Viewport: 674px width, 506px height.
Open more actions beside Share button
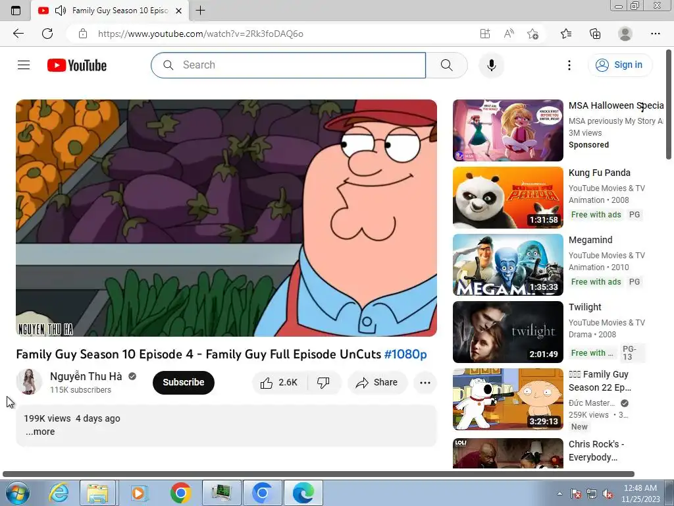coord(425,383)
